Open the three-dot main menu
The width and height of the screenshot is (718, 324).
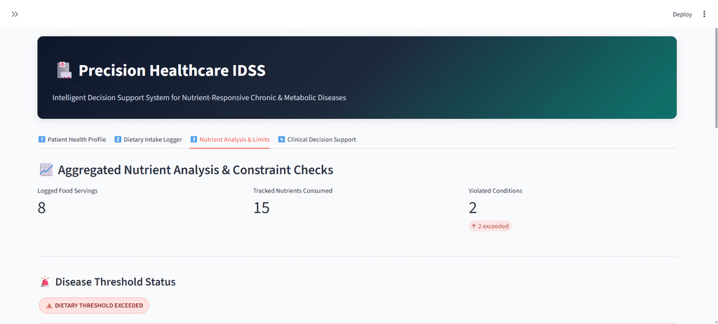[704, 14]
